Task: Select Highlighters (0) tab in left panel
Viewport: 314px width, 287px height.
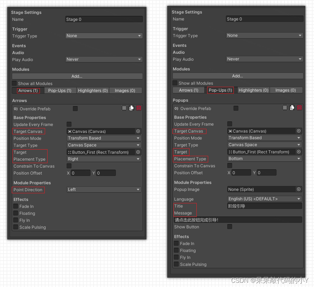Action: tap(93, 91)
